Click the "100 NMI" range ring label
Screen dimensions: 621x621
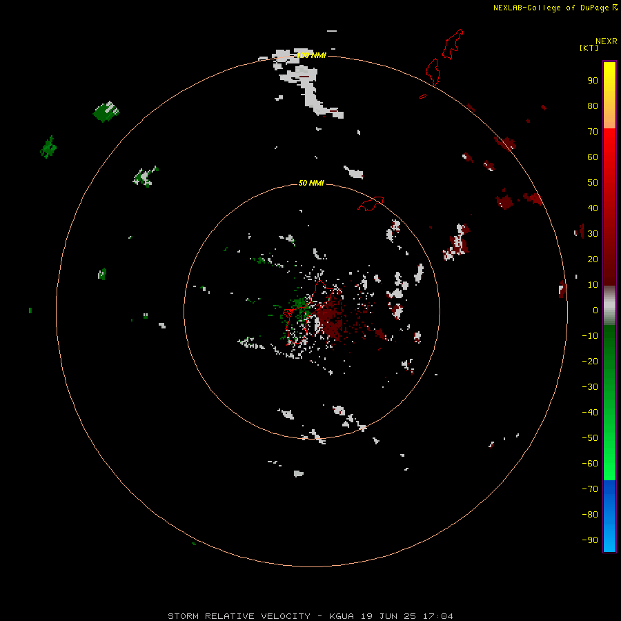tap(311, 55)
